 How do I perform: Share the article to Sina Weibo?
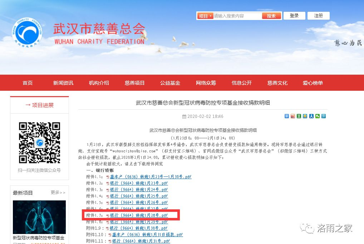(x=293, y=116)
